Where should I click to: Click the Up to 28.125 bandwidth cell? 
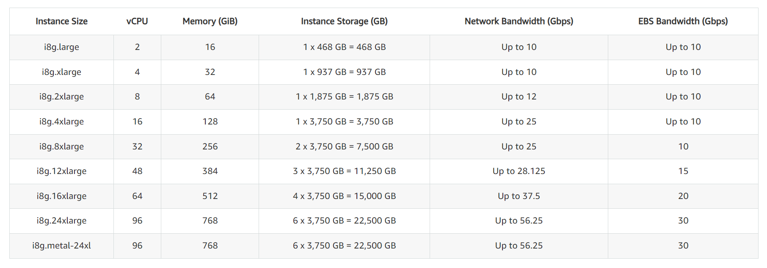pos(519,171)
